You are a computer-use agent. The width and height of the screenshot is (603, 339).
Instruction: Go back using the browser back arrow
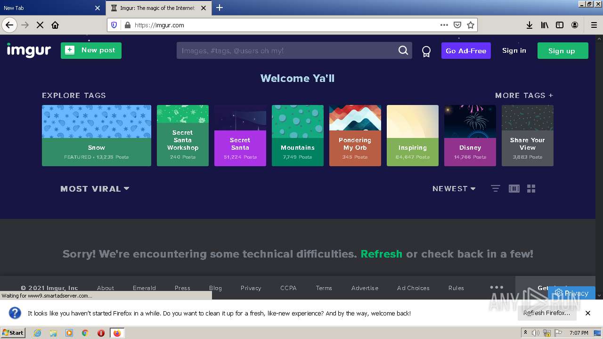(9, 25)
